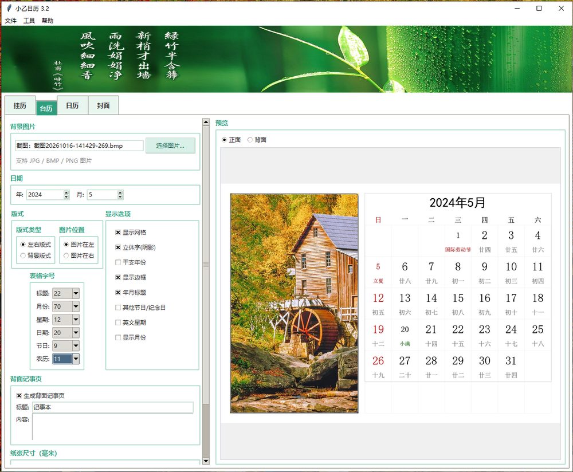573x472 pixels.
Task: Click the settings panel scrollbar down arrow
Action: [x=206, y=461]
